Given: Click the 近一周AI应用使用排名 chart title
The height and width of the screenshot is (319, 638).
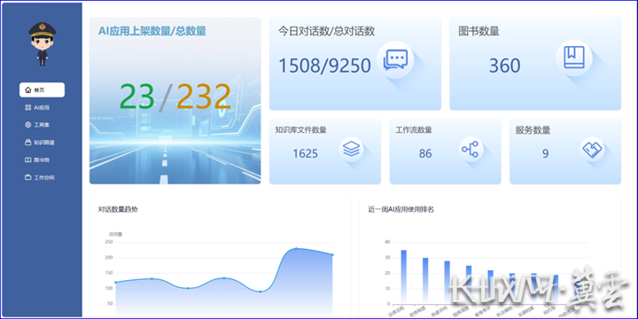Looking at the screenshot, I should 401,209.
